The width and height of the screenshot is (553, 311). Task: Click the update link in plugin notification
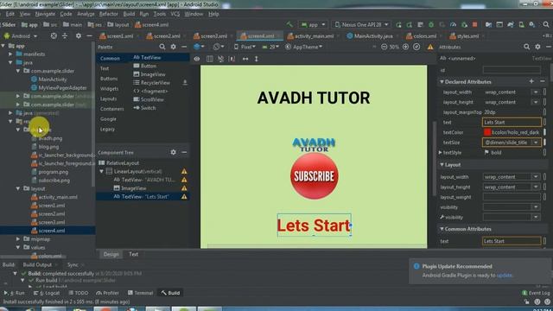504,275
